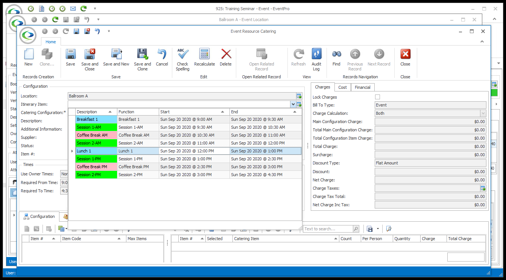
Task: Open the save layout dropdown arrow near search box
Action: 377,229
